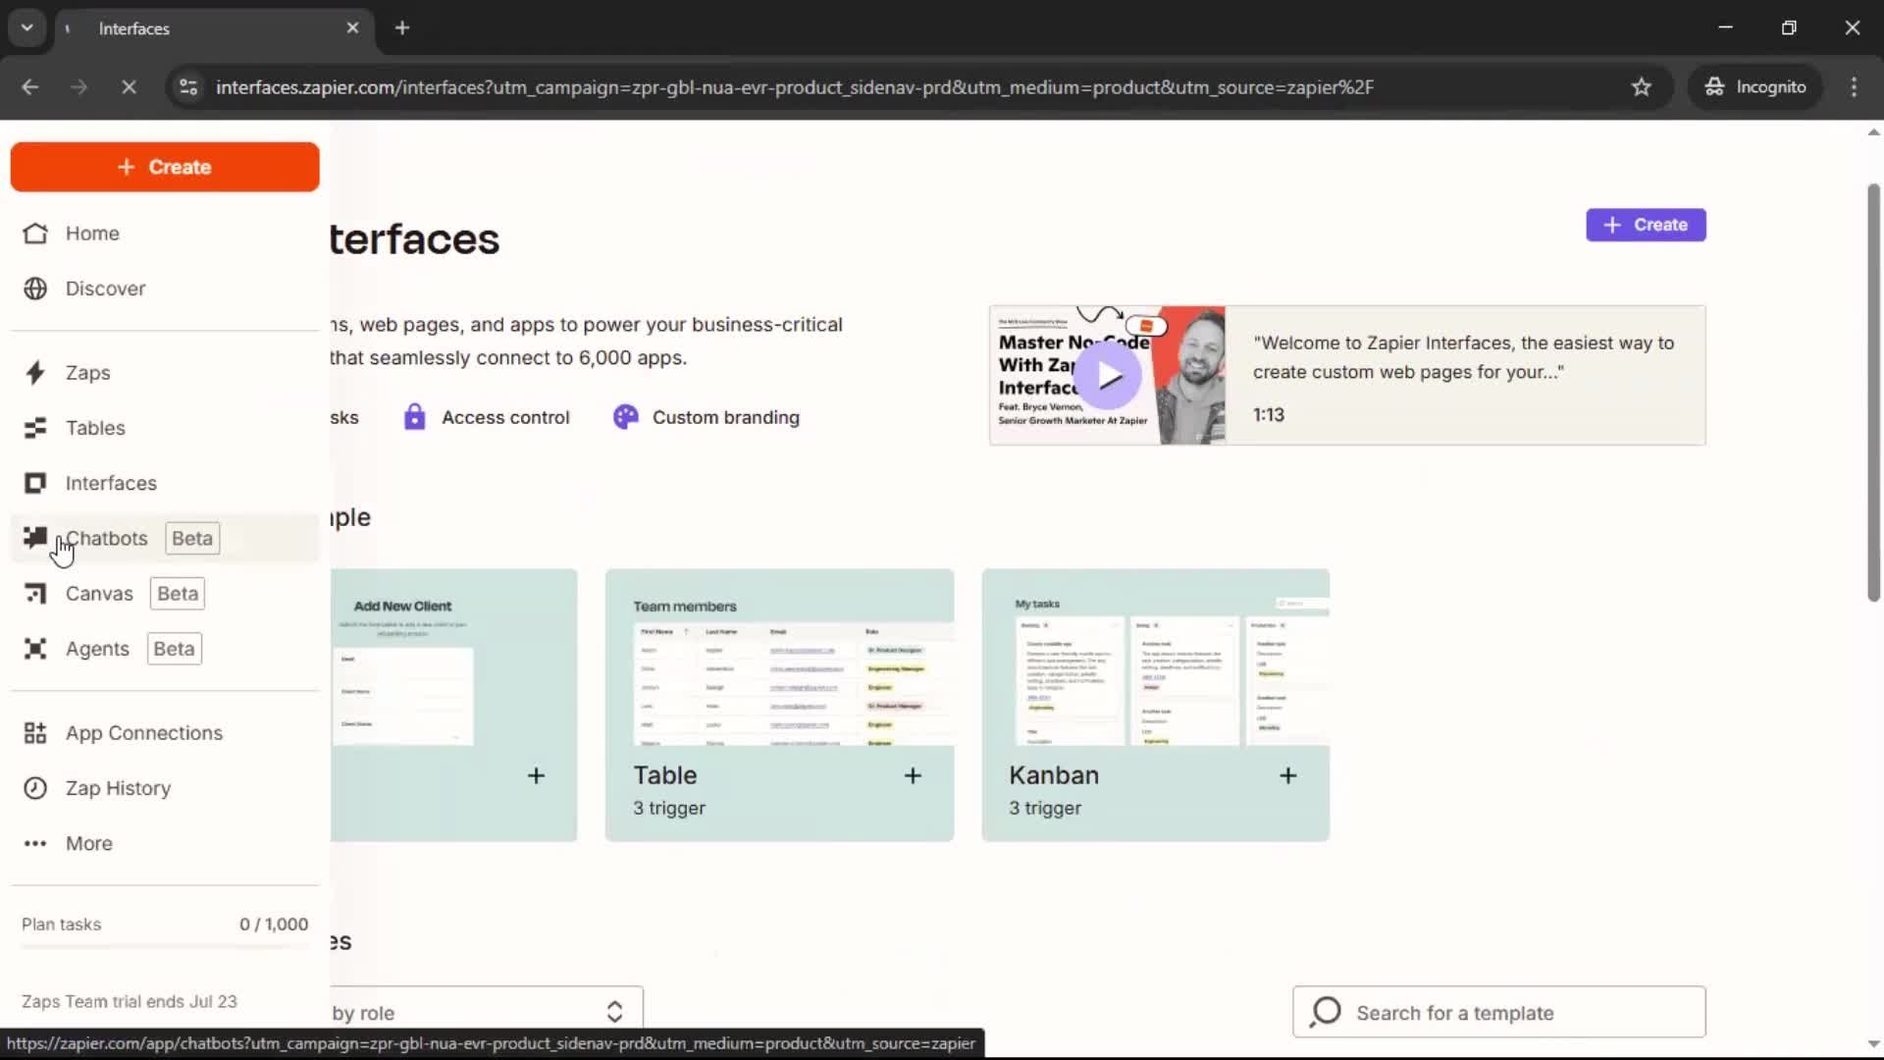This screenshot has width=1884, height=1060.
Task: Click the orange Create button in the sidebar
Action: click(165, 167)
